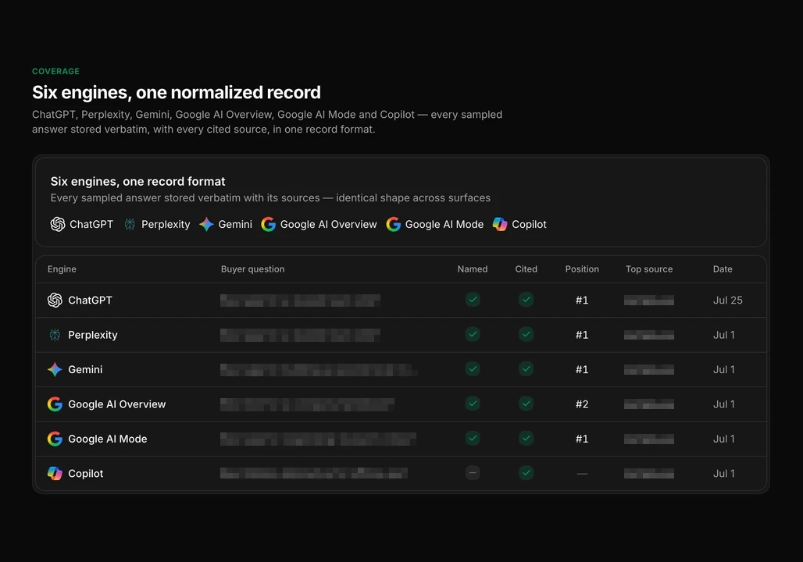Click the blurred top source in Copilot row
The image size is (803, 562).
coord(649,474)
